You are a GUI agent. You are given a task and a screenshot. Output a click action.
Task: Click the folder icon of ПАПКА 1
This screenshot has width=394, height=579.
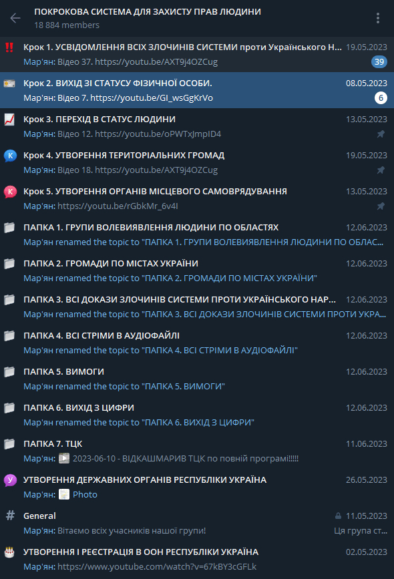click(9, 228)
